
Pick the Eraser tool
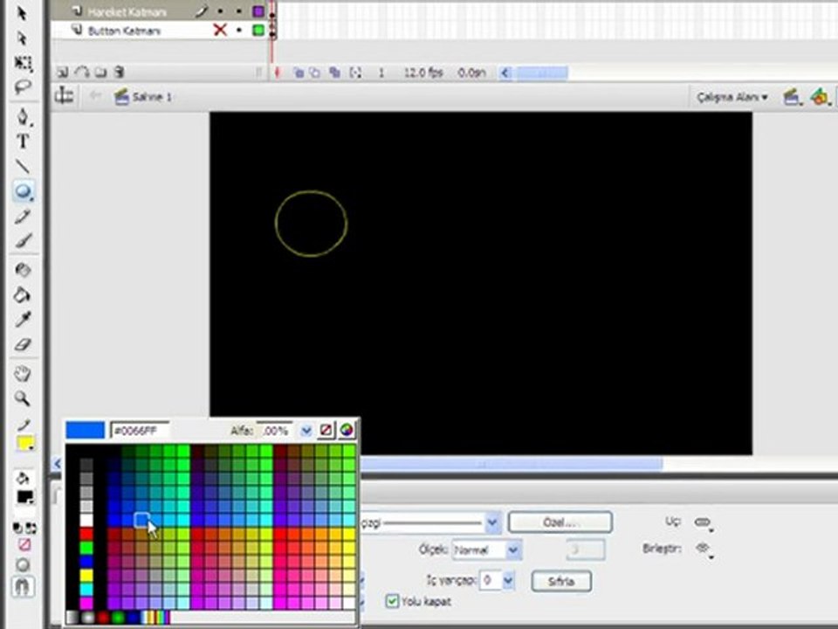click(23, 345)
